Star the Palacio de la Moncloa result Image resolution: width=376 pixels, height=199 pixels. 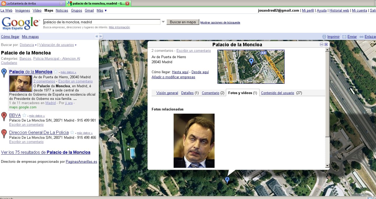point(56,72)
